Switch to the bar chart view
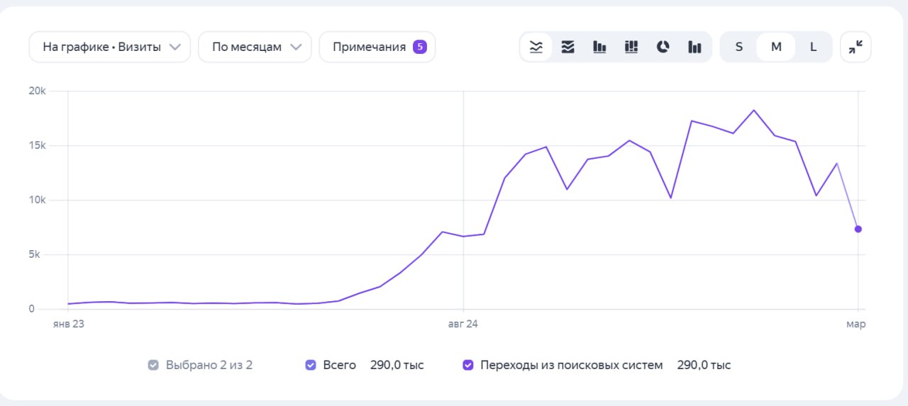908x406 pixels. (599, 47)
